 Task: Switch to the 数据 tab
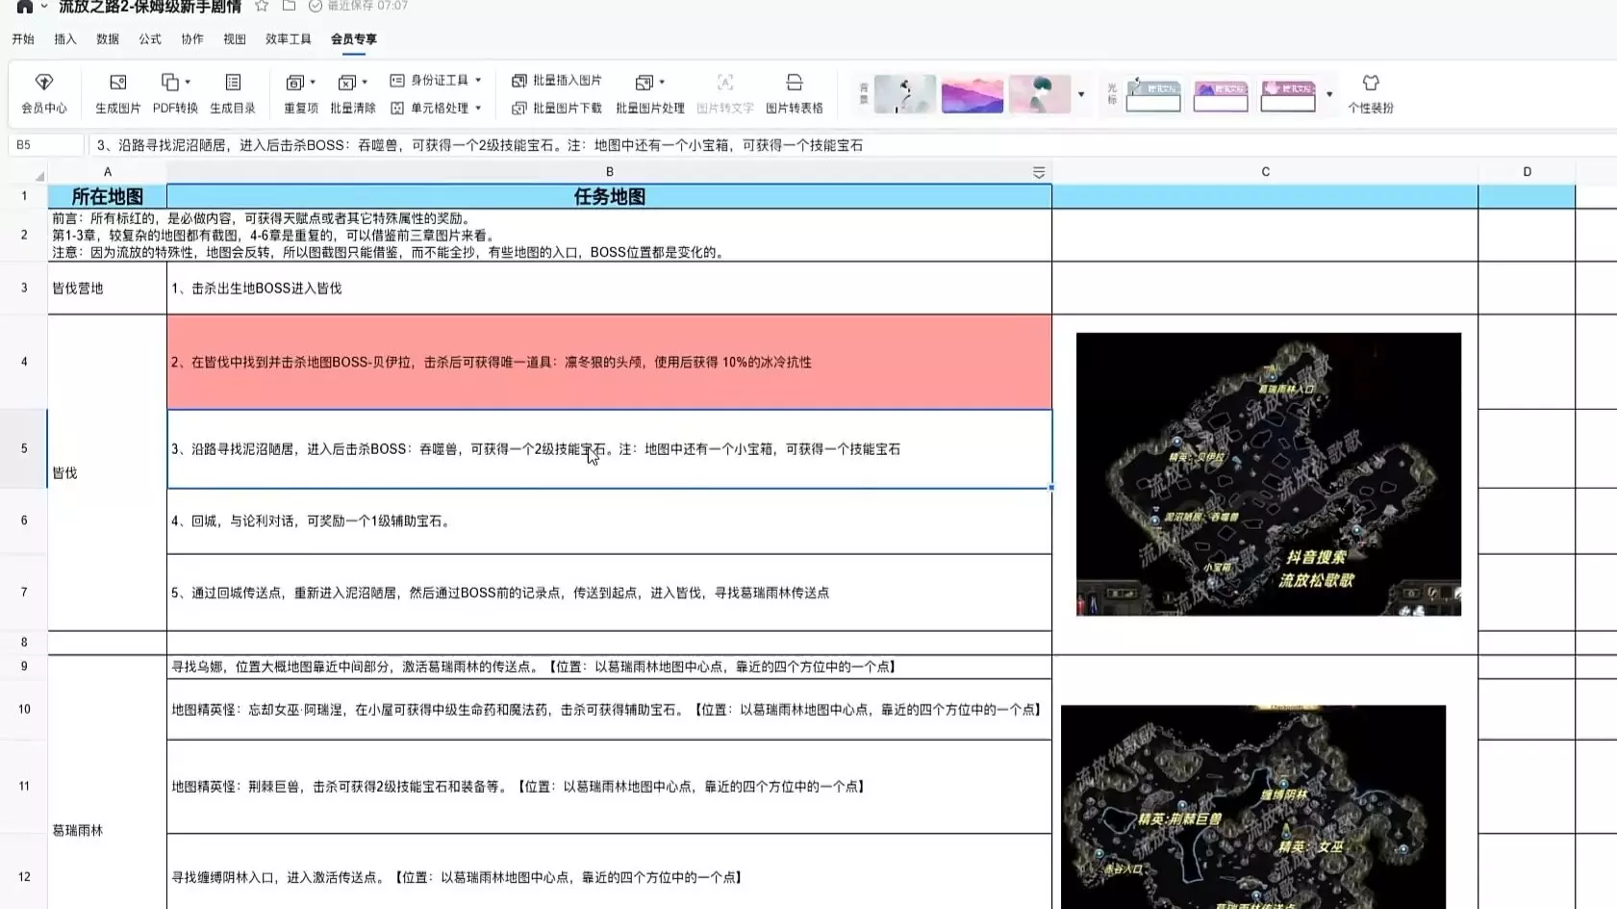[108, 39]
